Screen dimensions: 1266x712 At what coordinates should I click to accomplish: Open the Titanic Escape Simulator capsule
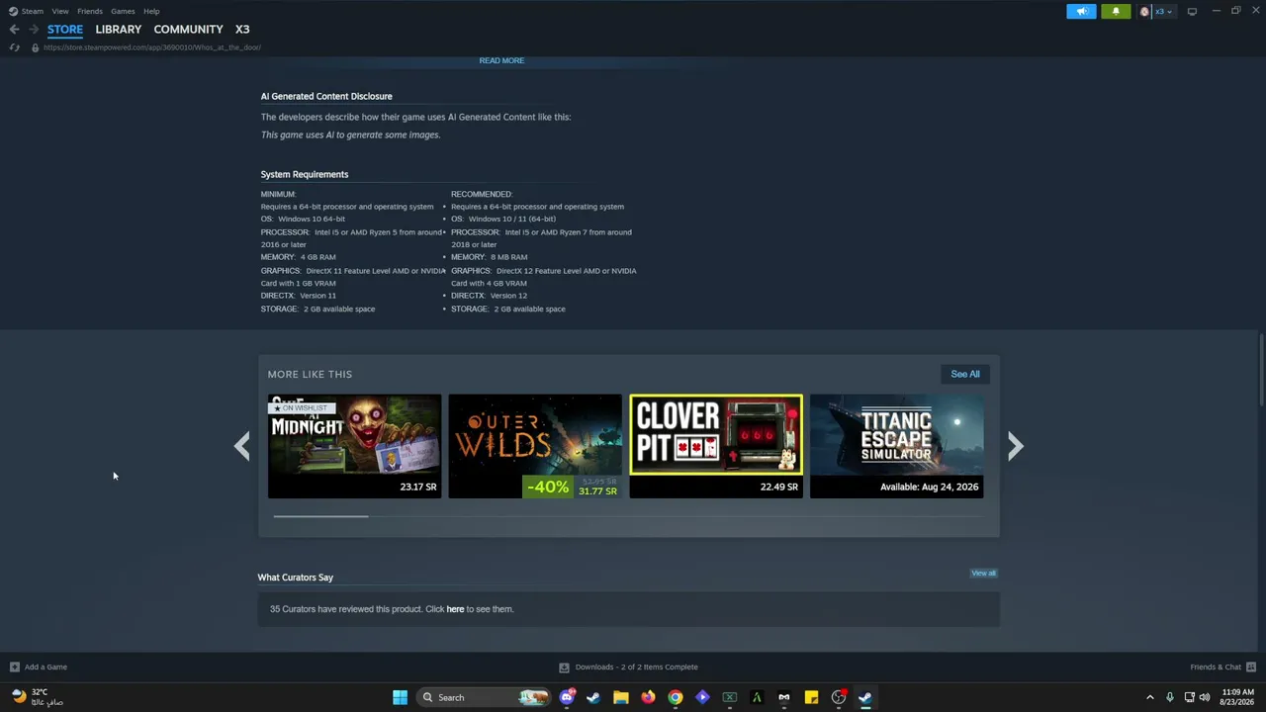point(897,446)
